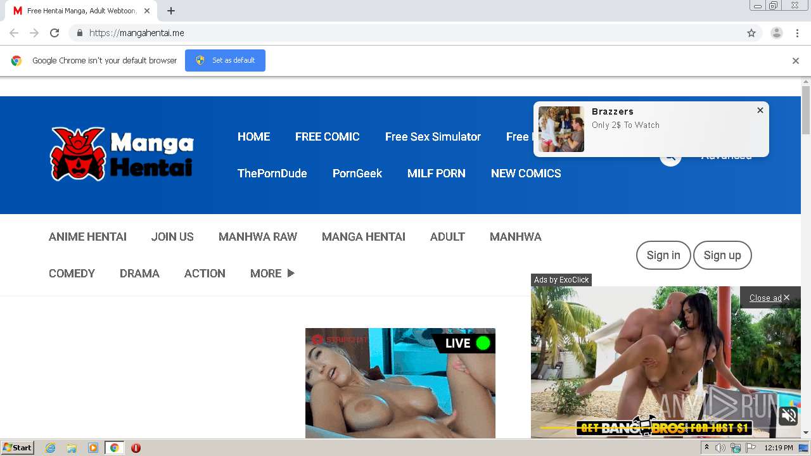Viewport: 811px width, 456px height.
Task: Launch the media player taskbar icon
Action: [x=93, y=448]
